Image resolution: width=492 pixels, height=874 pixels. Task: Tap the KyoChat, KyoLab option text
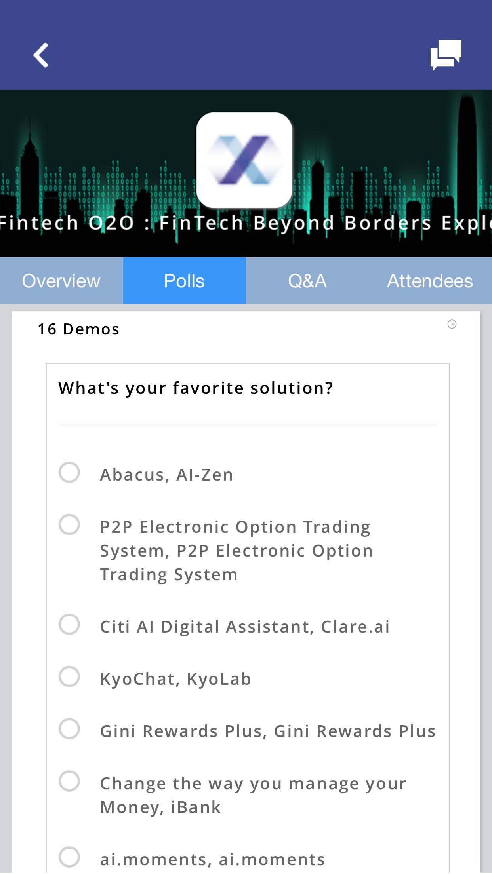click(175, 679)
